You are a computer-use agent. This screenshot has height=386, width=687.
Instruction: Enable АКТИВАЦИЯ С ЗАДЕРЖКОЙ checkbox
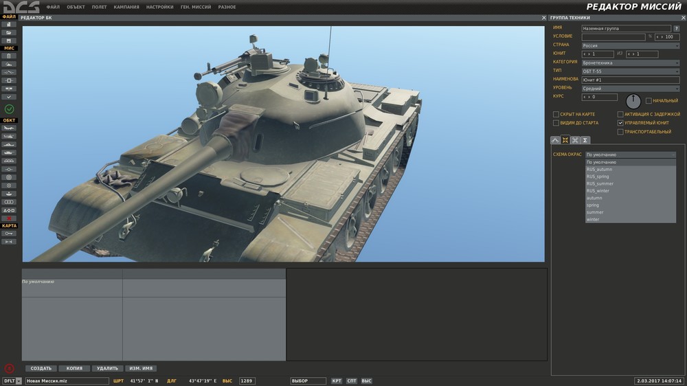620,114
